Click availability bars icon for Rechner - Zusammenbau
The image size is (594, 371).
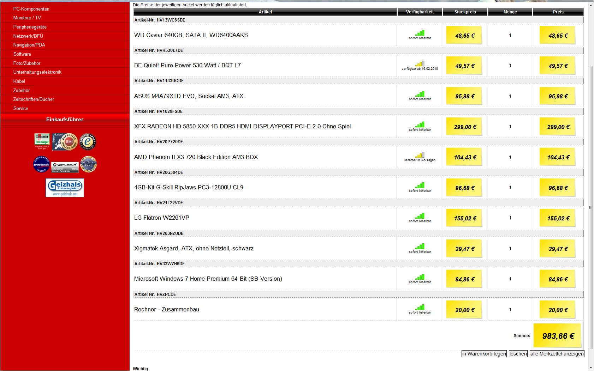[x=420, y=307]
